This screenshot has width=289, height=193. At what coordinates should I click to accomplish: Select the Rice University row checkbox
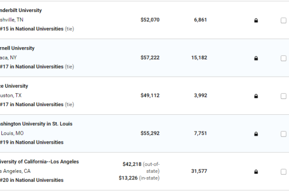(x=283, y=96)
